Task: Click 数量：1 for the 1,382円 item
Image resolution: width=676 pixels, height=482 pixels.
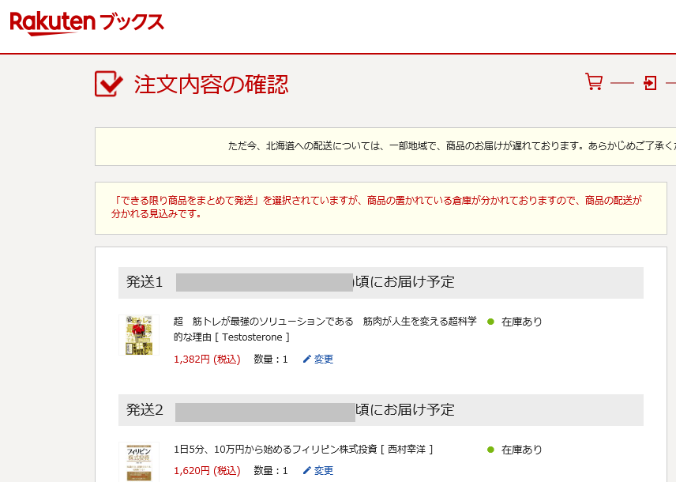Action: pyautogui.click(x=271, y=359)
